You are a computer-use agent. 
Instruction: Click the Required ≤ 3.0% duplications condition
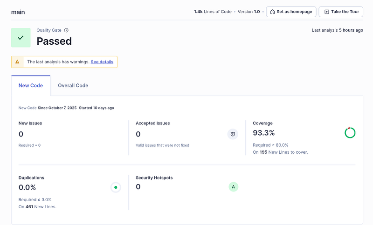35,199
